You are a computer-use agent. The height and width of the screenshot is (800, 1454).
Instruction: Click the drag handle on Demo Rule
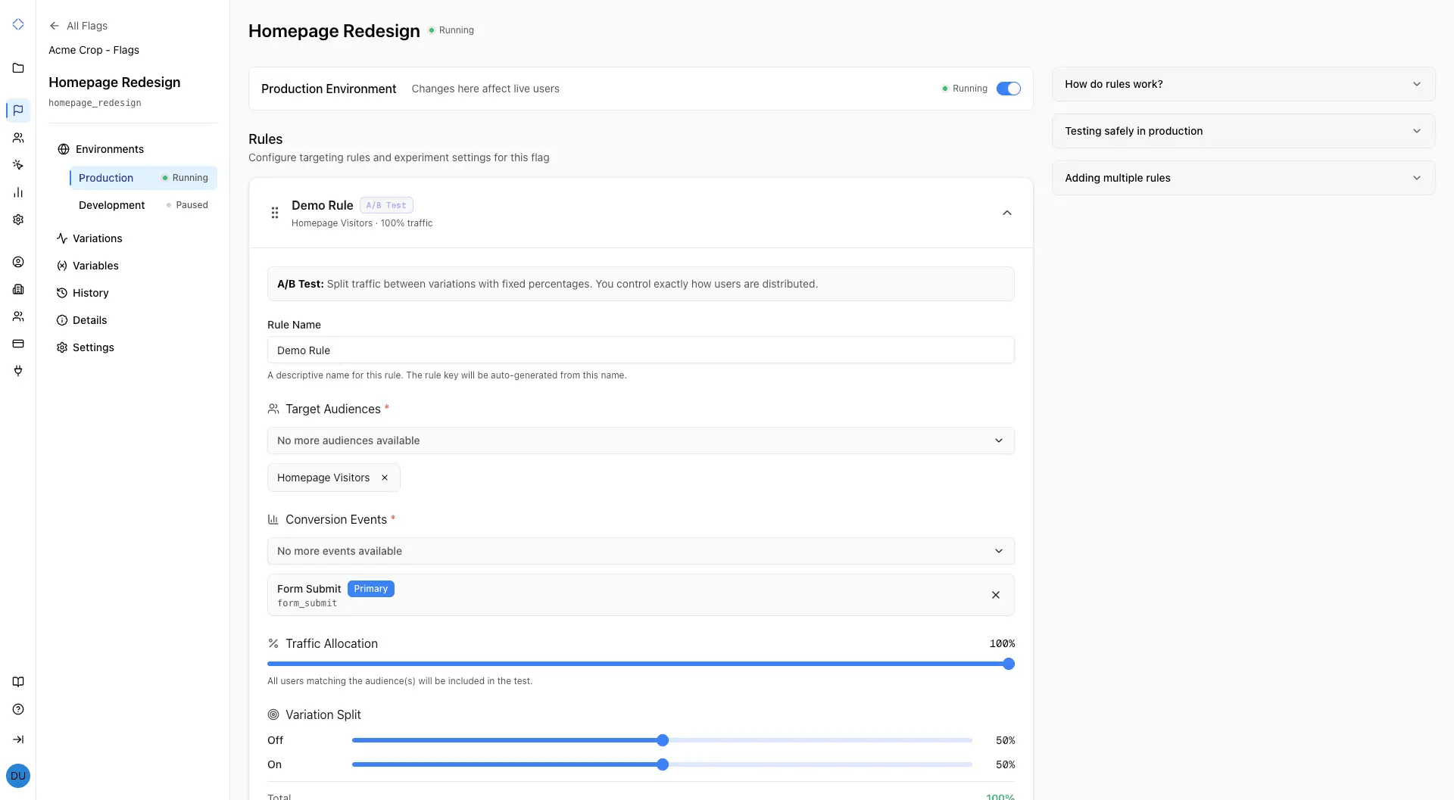point(275,213)
